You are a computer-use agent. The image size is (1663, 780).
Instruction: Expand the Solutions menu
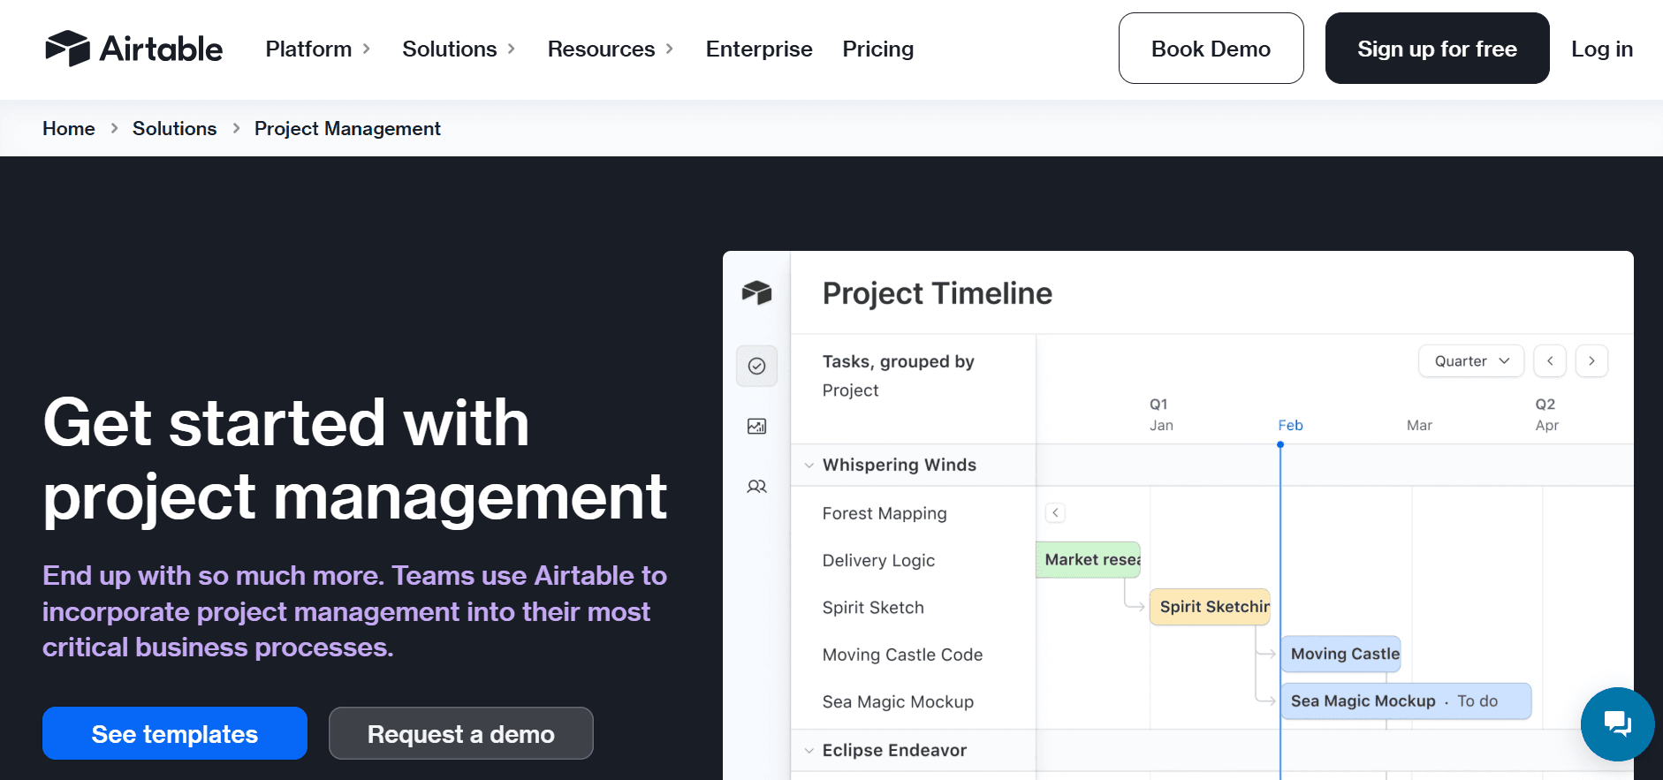click(458, 49)
